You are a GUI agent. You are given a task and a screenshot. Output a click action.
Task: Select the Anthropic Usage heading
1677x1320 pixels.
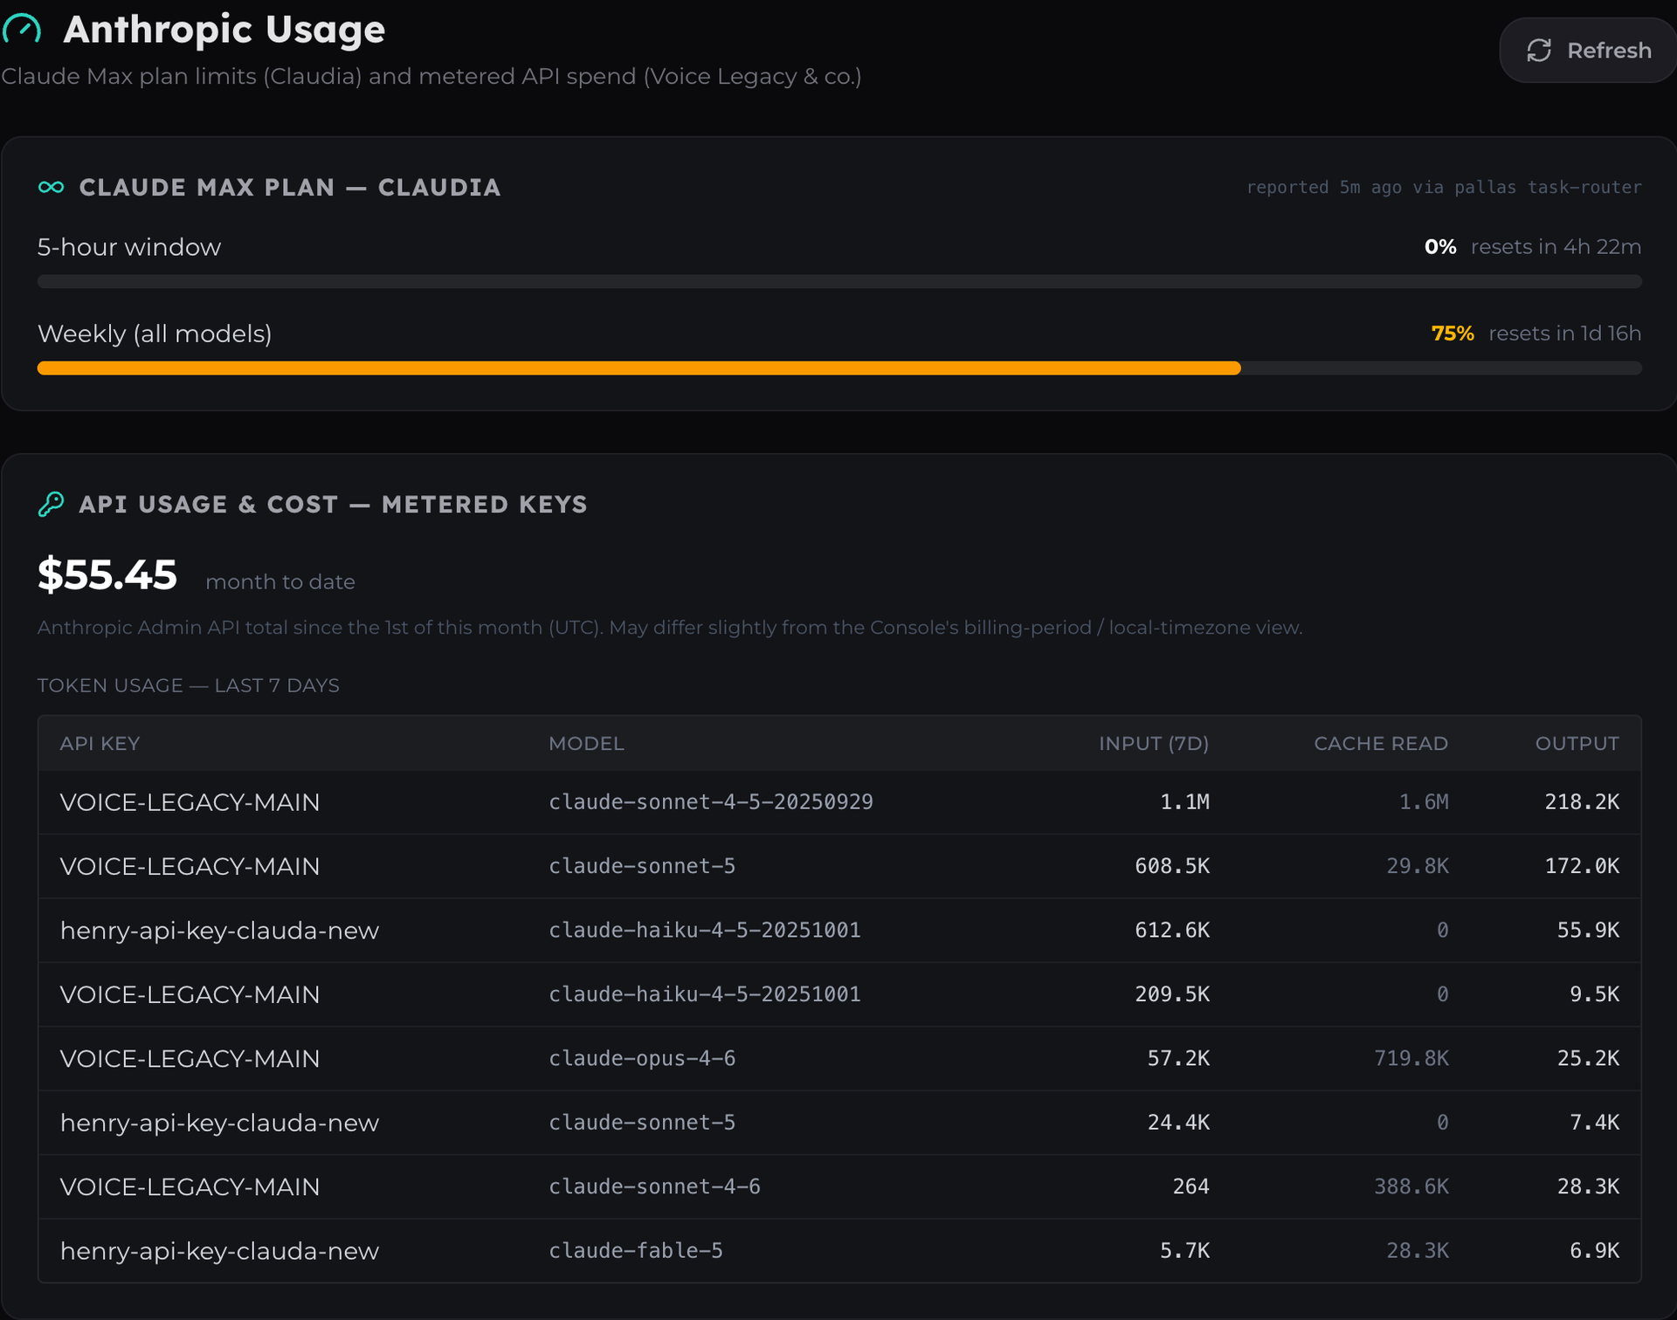click(224, 30)
